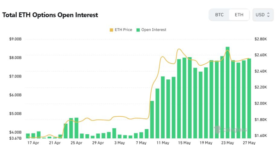Click the coinglass watermark logo

(231, 130)
